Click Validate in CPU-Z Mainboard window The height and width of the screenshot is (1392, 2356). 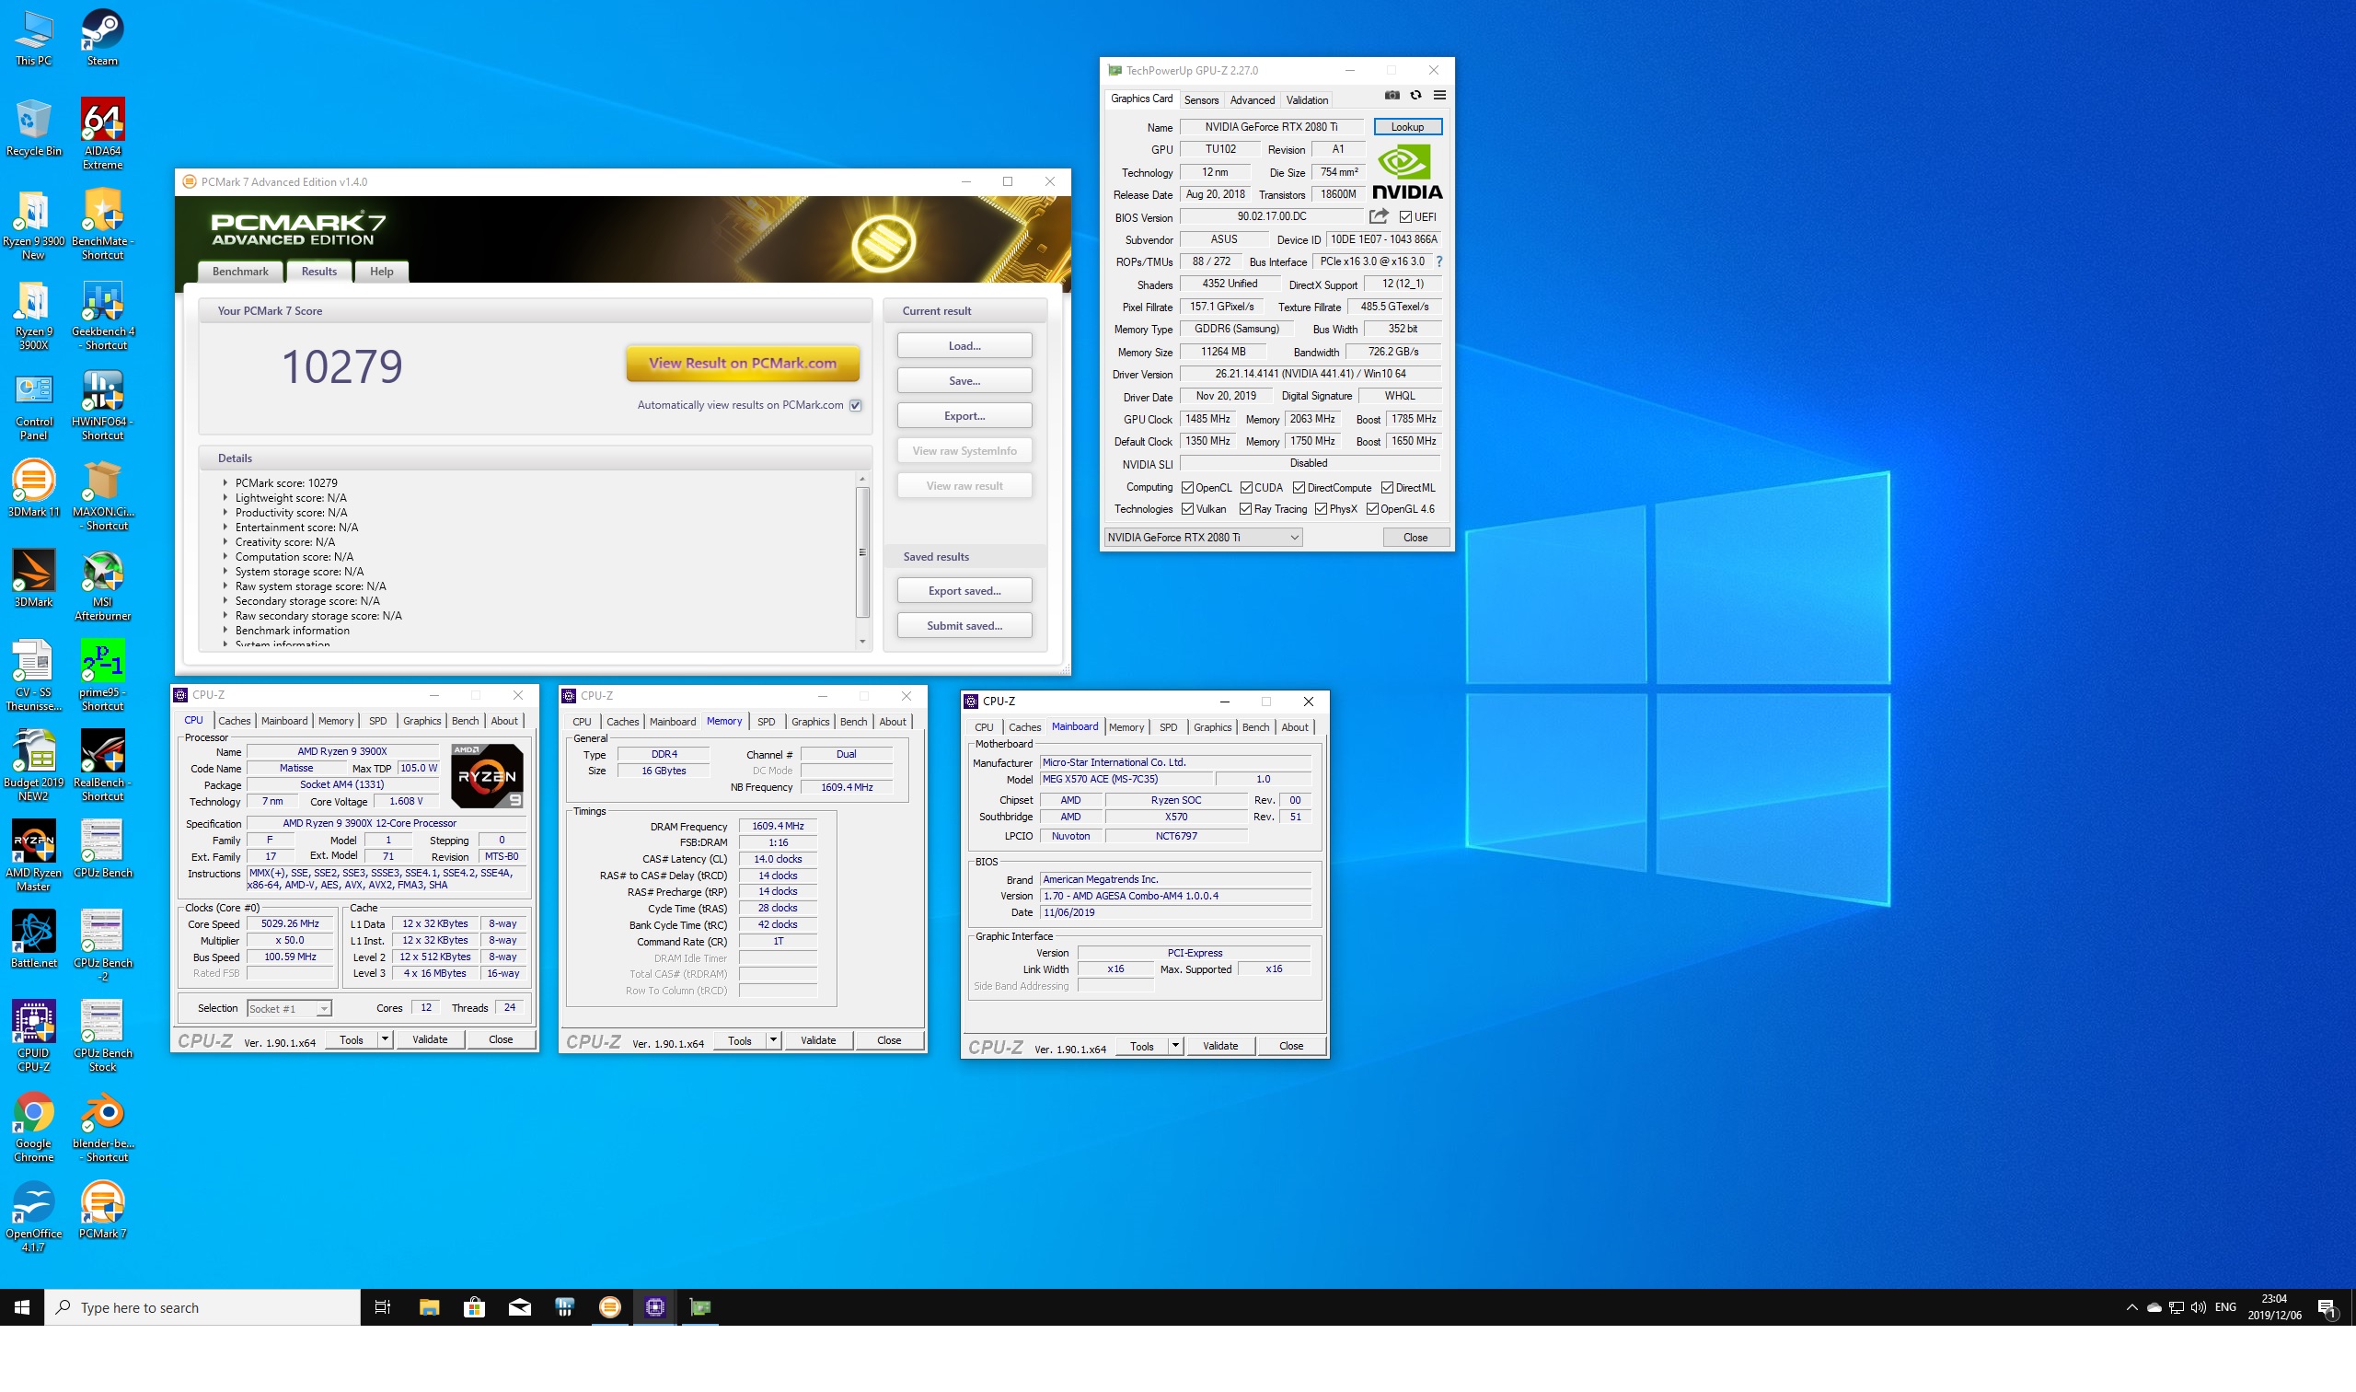(1219, 1046)
